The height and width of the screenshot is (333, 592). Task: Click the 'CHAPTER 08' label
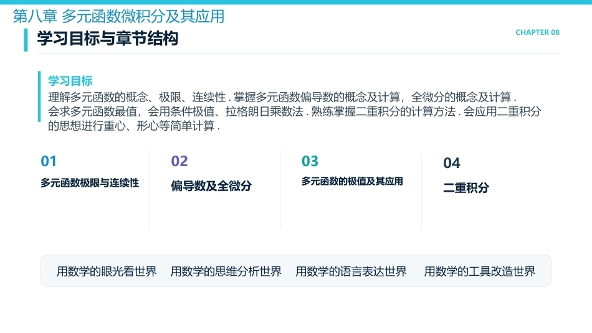click(537, 32)
